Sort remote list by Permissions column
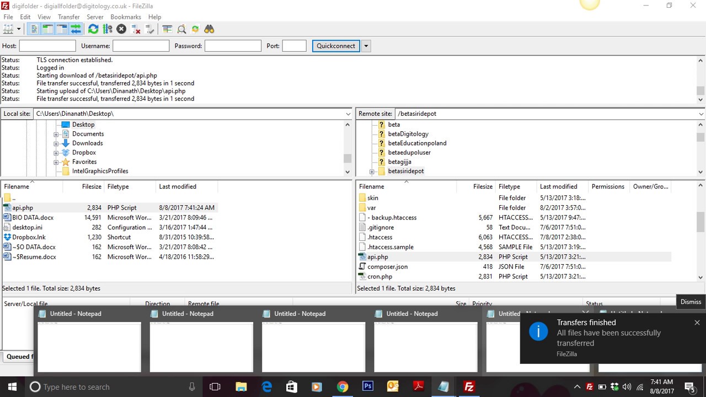The width and height of the screenshot is (706, 397). pyautogui.click(x=608, y=186)
